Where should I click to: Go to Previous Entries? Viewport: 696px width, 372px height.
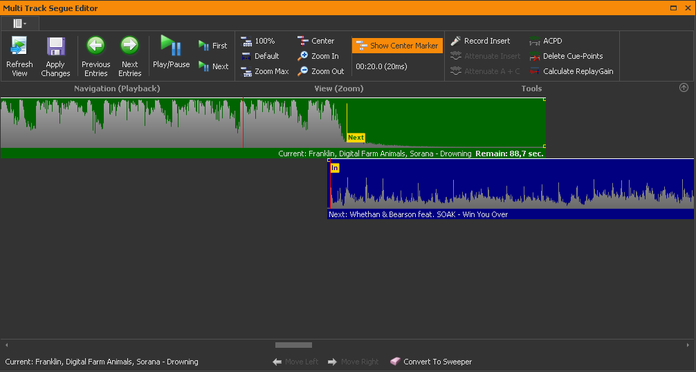pyautogui.click(x=95, y=46)
